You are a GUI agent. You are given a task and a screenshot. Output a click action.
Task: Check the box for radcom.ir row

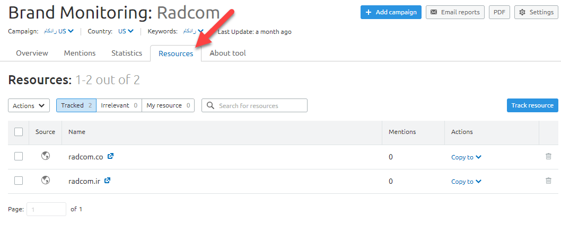19,181
